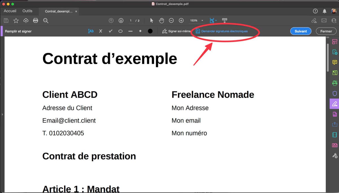The width and height of the screenshot is (339, 193).
Task: Pick the black color swatch
Action: pos(150,31)
